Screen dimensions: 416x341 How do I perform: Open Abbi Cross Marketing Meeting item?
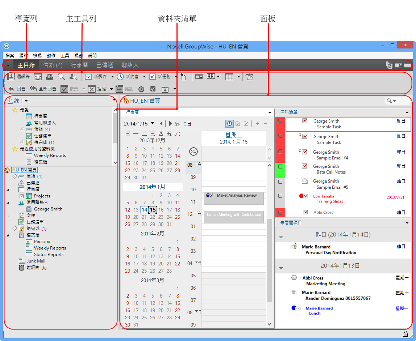click(342, 281)
